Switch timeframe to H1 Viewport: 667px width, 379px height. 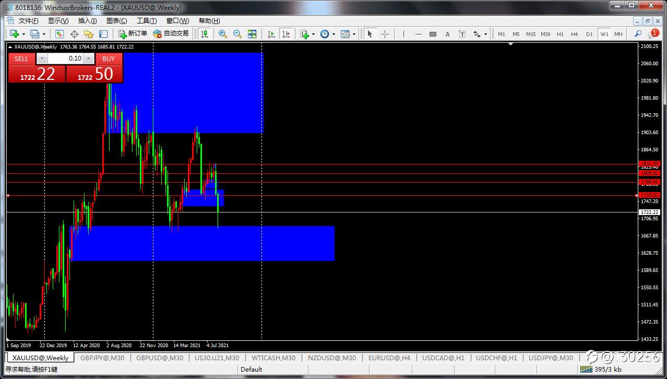[x=560, y=34]
